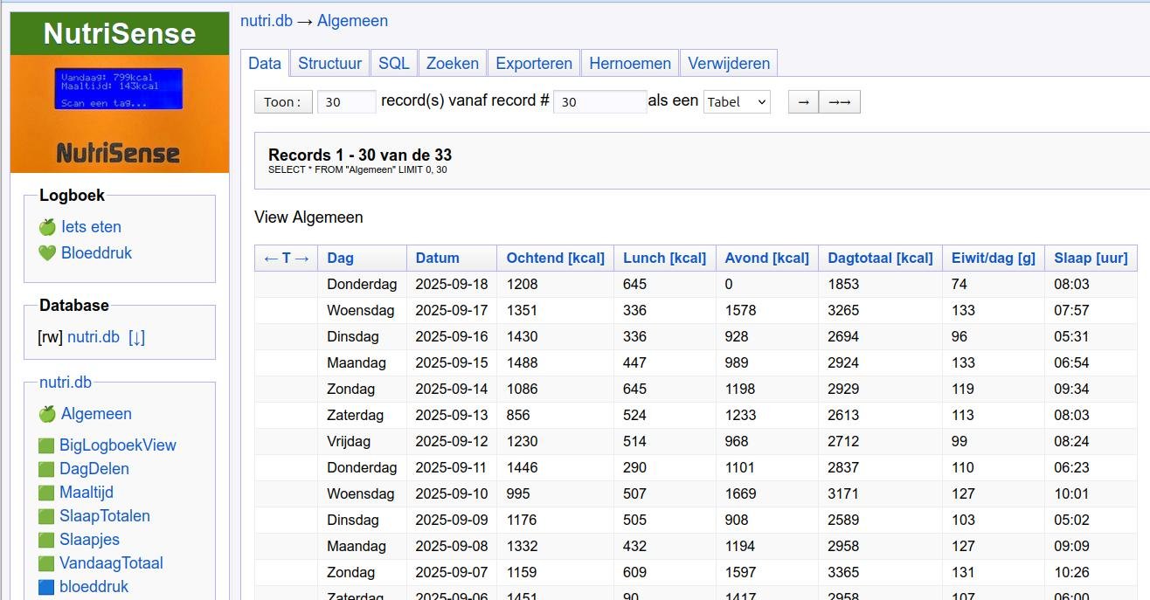1150x600 pixels.
Task: Open the SlaapTotalen view in sidebar
Action: pos(104,516)
